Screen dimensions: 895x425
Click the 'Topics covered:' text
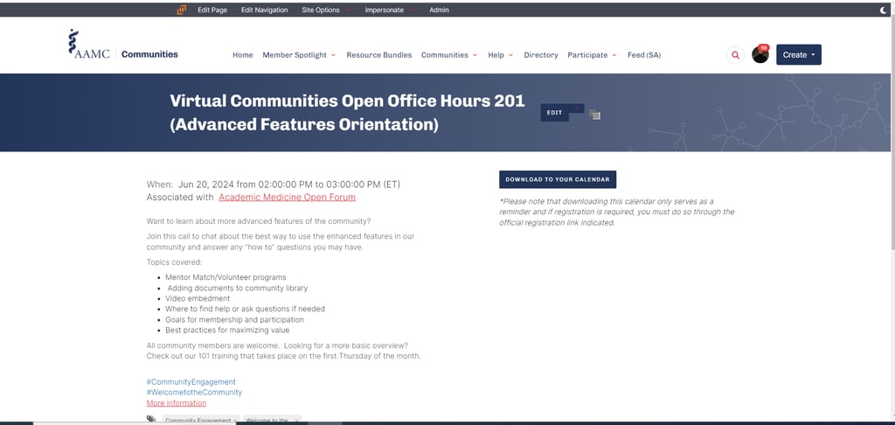click(x=174, y=262)
